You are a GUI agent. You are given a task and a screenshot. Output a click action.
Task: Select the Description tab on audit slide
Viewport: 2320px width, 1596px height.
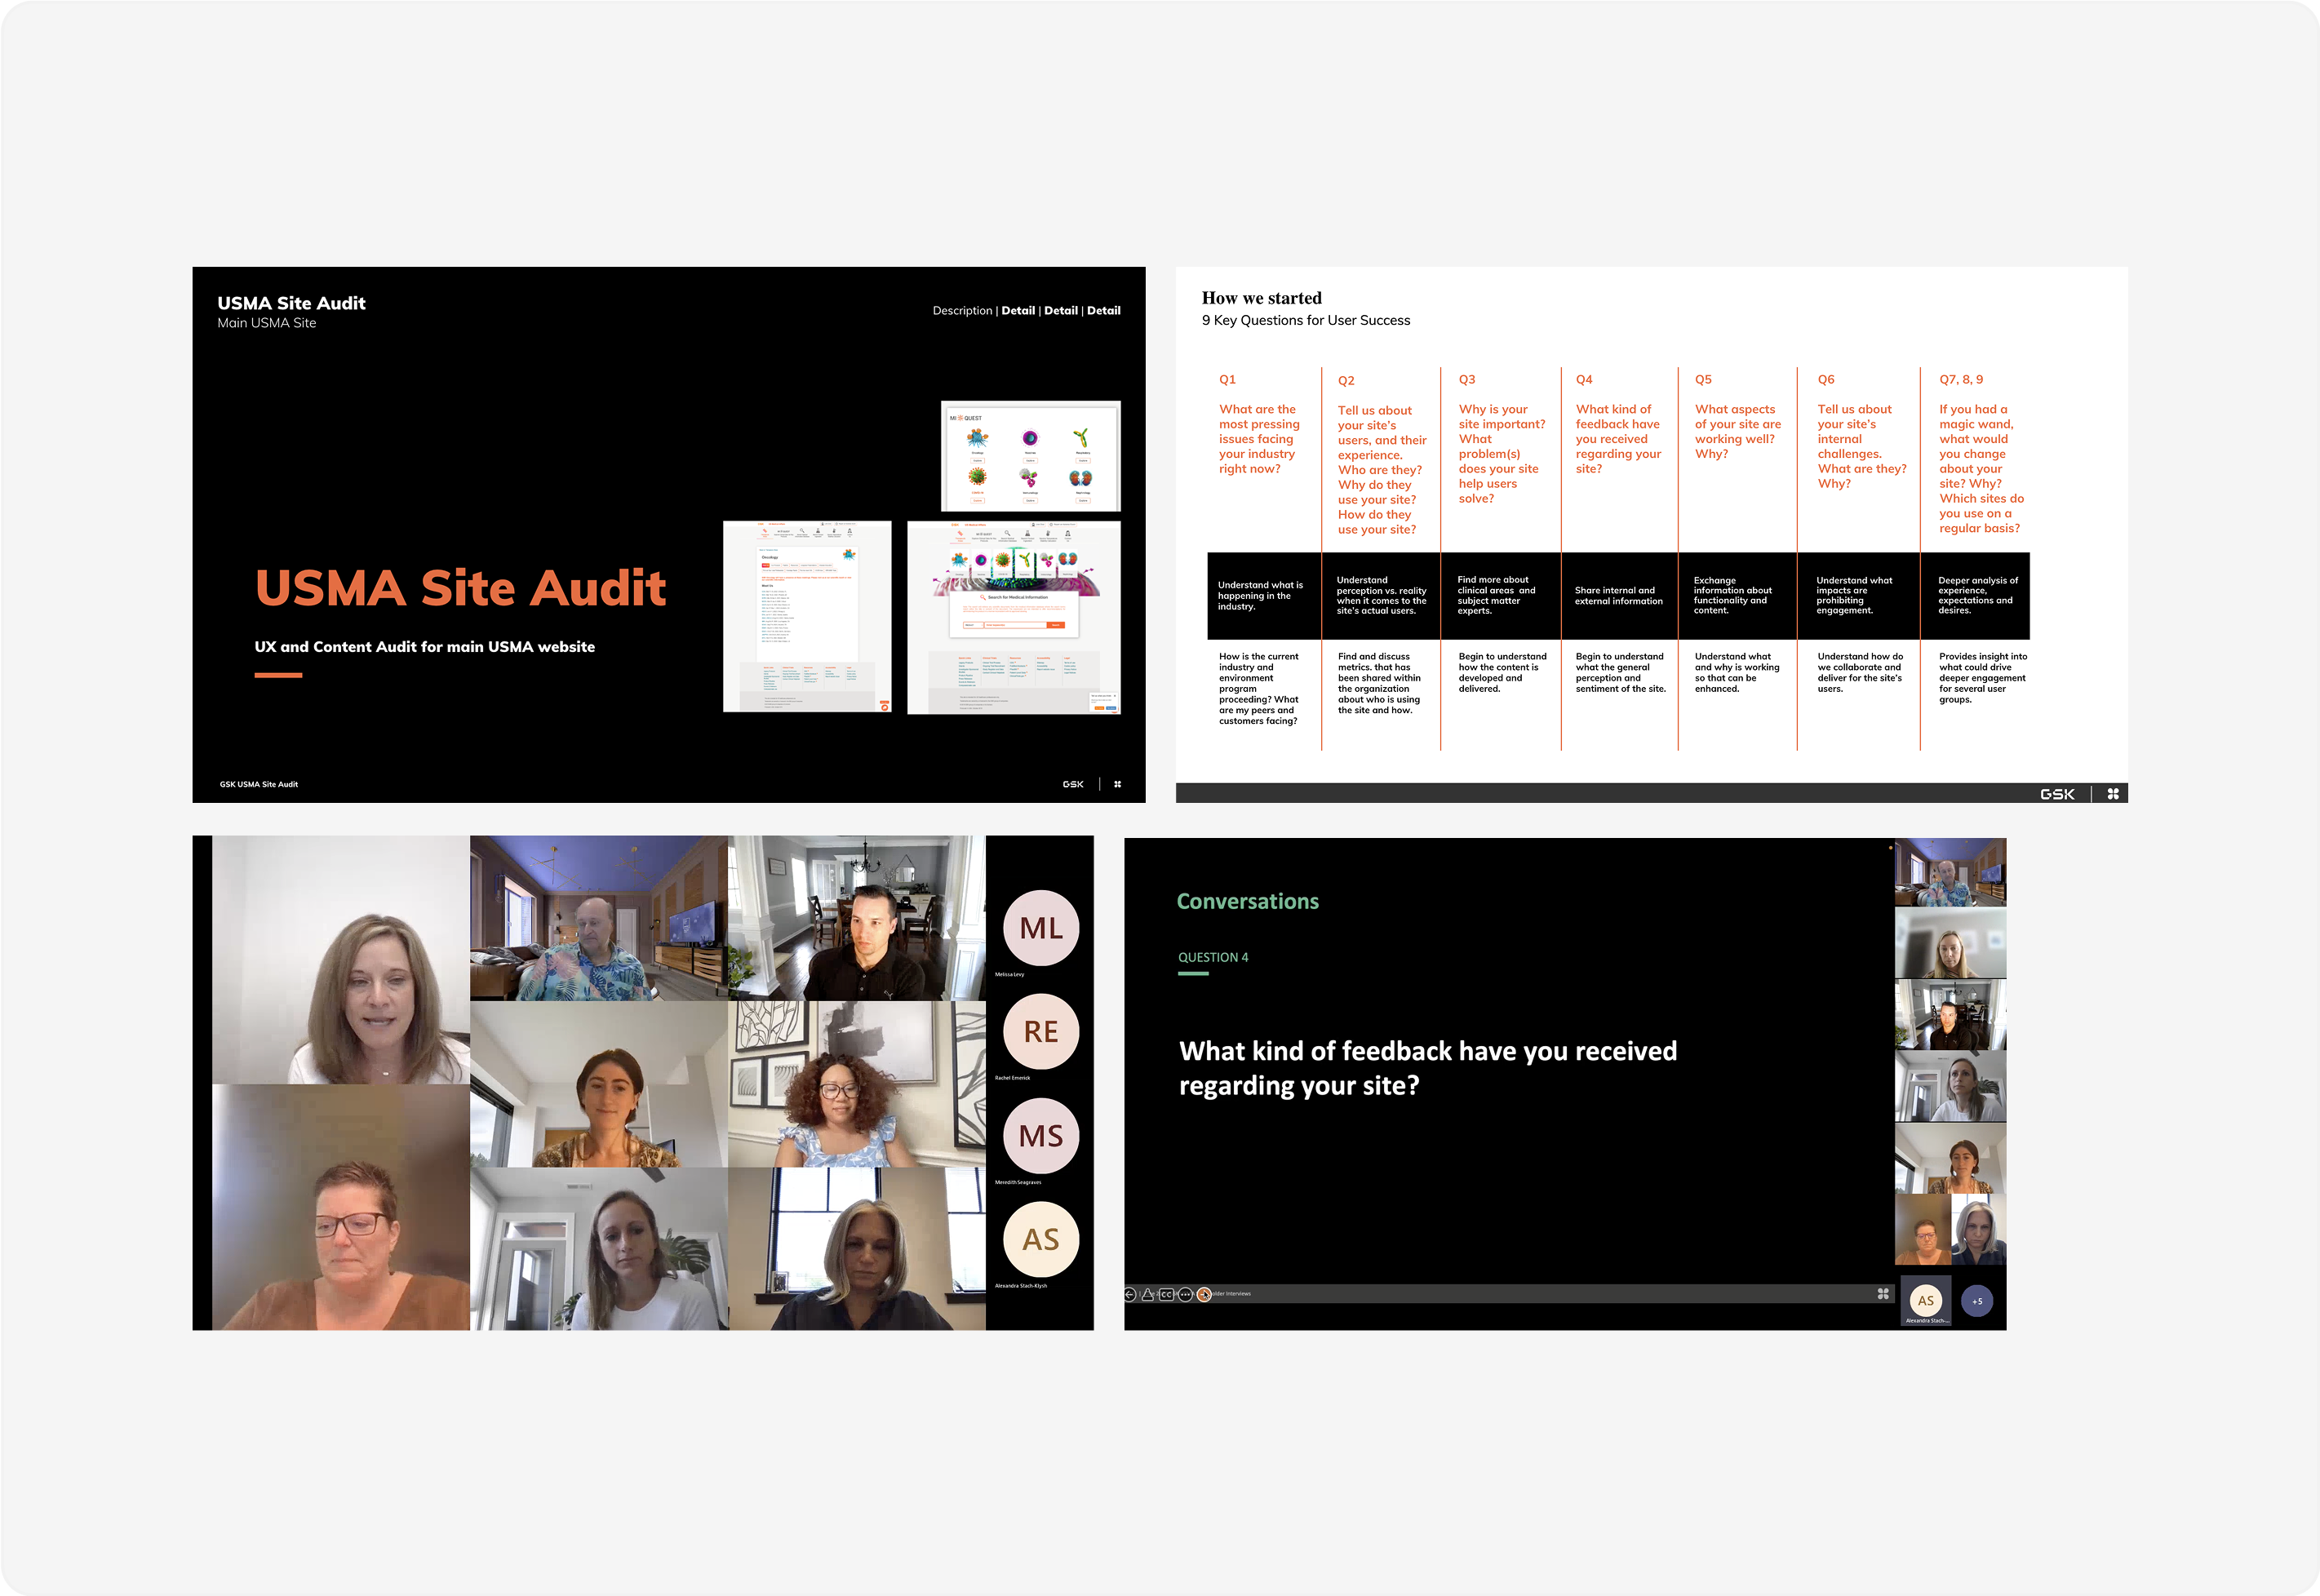[962, 311]
